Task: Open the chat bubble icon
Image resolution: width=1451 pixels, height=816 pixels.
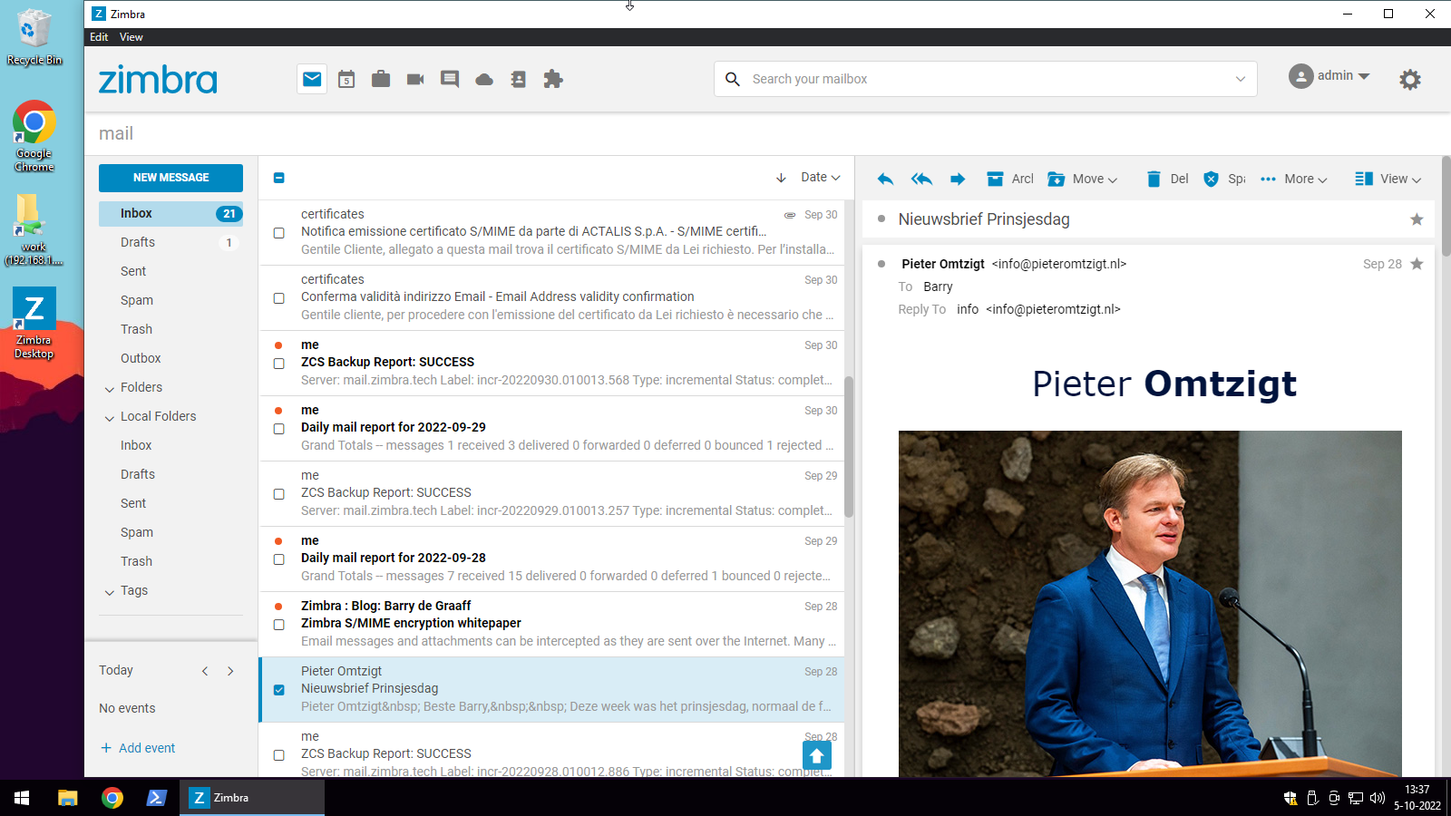Action: tap(449, 79)
